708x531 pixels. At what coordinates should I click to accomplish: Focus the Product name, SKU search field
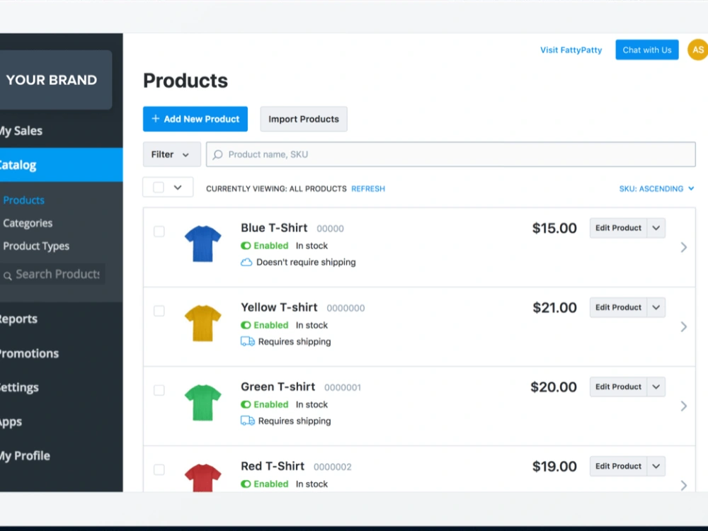[x=450, y=154]
